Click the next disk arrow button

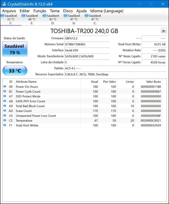click(163, 31)
